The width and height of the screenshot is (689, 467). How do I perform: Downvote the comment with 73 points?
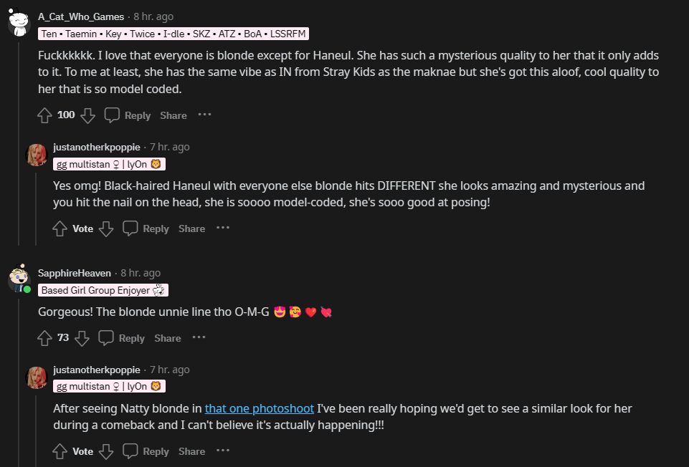pos(82,338)
